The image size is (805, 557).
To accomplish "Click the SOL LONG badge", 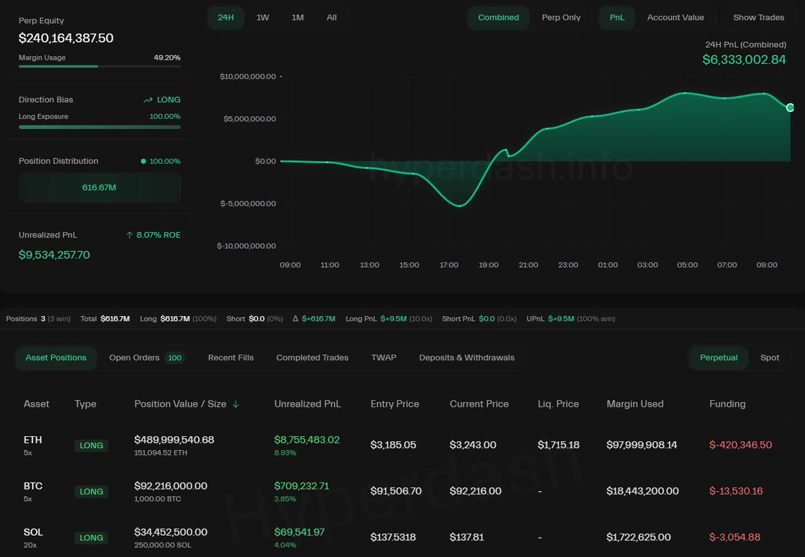I will coord(91,538).
